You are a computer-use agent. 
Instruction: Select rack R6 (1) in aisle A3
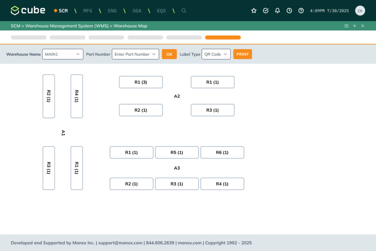[222, 153]
